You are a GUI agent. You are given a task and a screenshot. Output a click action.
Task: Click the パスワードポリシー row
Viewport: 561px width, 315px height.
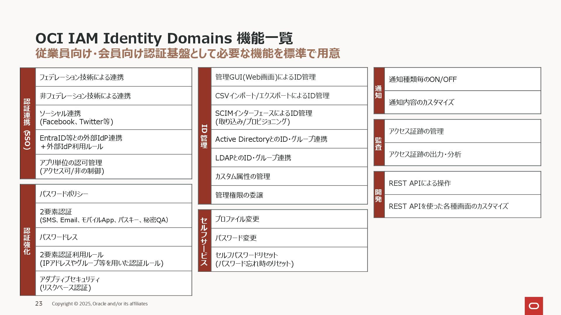point(113,194)
